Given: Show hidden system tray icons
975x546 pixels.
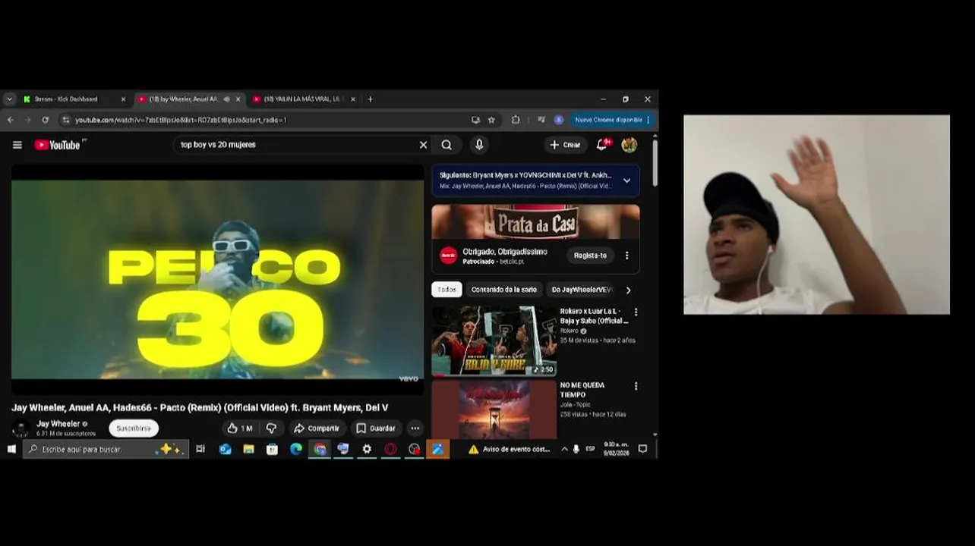Looking at the screenshot, I should [x=564, y=449].
